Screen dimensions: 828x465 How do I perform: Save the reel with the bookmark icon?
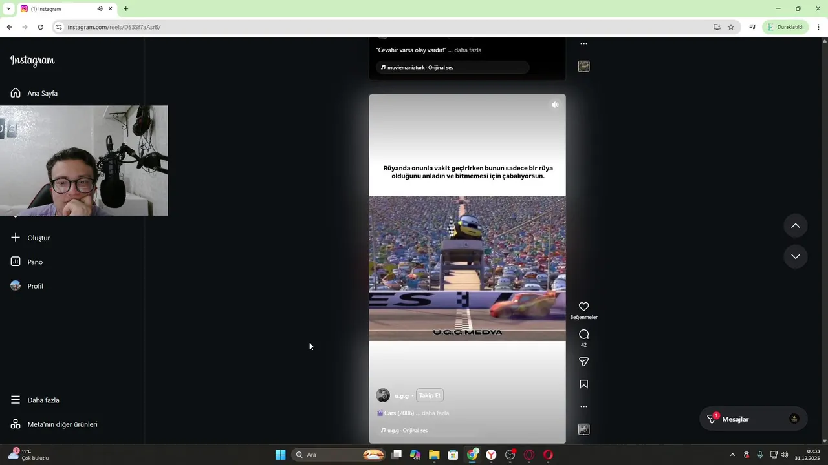coord(583,384)
